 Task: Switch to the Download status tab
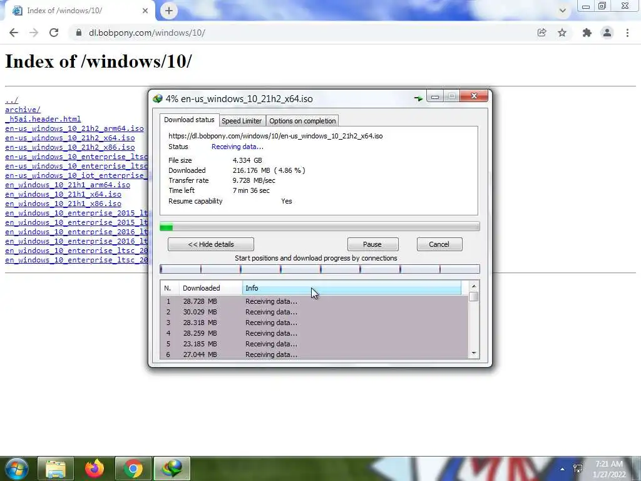[x=189, y=120]
